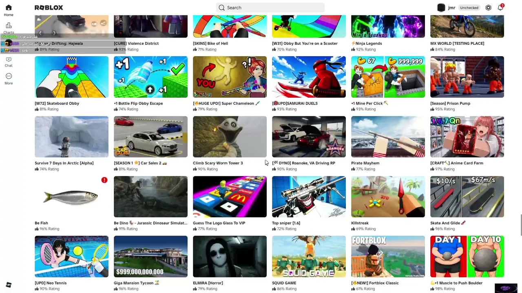Open the Killstreak game thumbnail

[x=388, y=197]
